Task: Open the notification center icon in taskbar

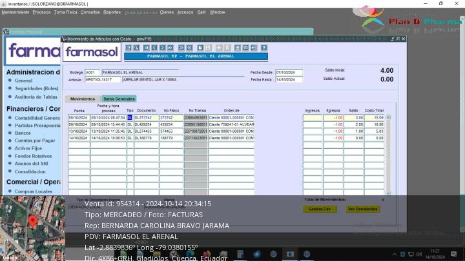Action: [453, 254]
